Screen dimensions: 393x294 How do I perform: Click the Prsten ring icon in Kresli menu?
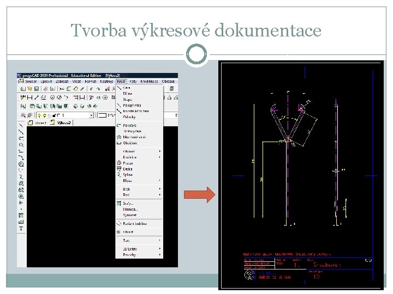click(x=119, y=163)
